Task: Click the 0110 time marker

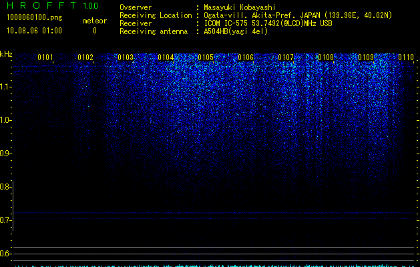Action: tap(406, 57)
